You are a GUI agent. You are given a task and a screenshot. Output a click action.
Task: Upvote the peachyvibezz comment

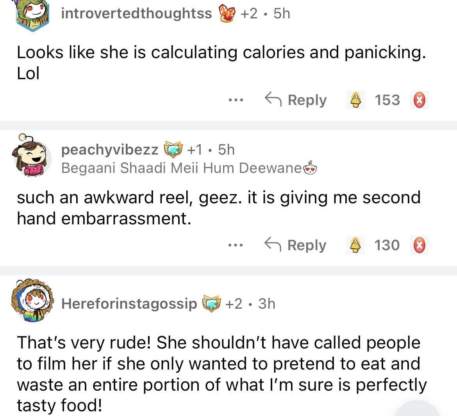coord(355,245)
